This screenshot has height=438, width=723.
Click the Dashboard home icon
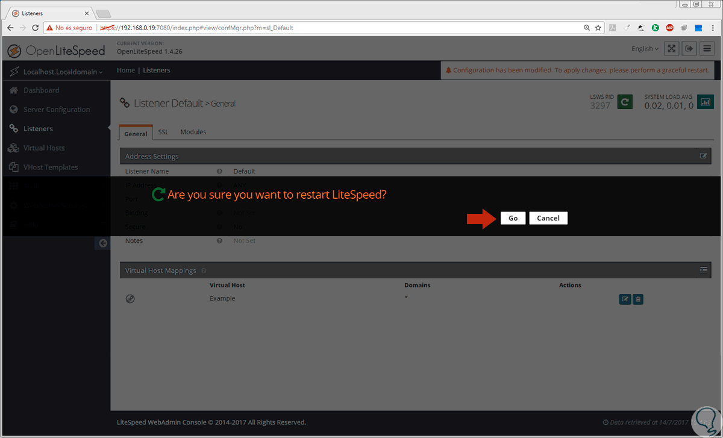[14, 90]
